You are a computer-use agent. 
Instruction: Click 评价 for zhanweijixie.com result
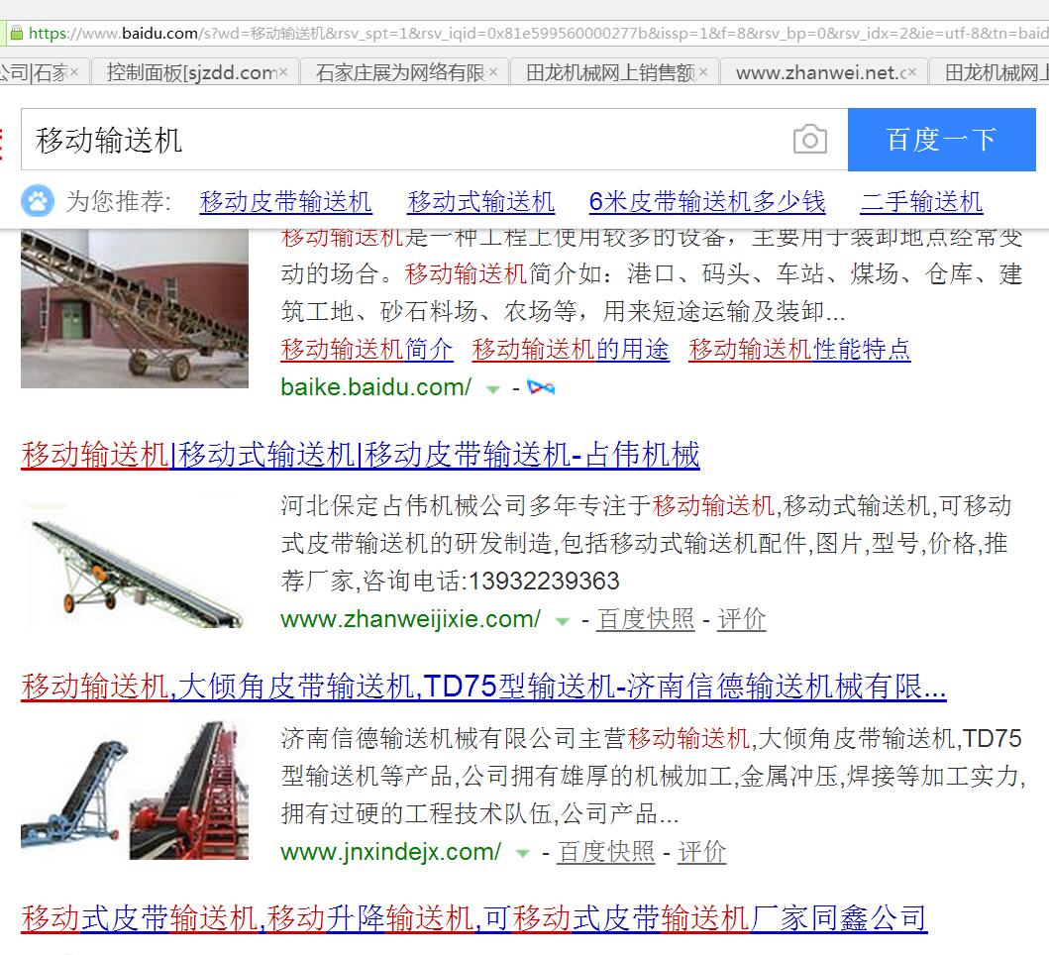(x=741, y=619)
